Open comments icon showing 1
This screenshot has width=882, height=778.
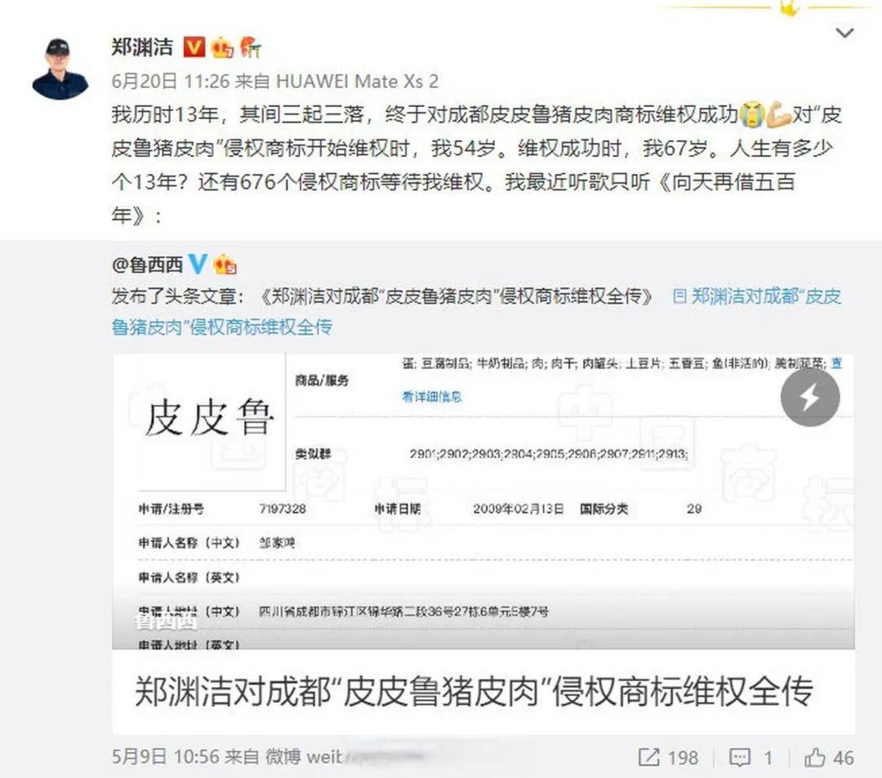pyautogui.click(x=751, y=758)
